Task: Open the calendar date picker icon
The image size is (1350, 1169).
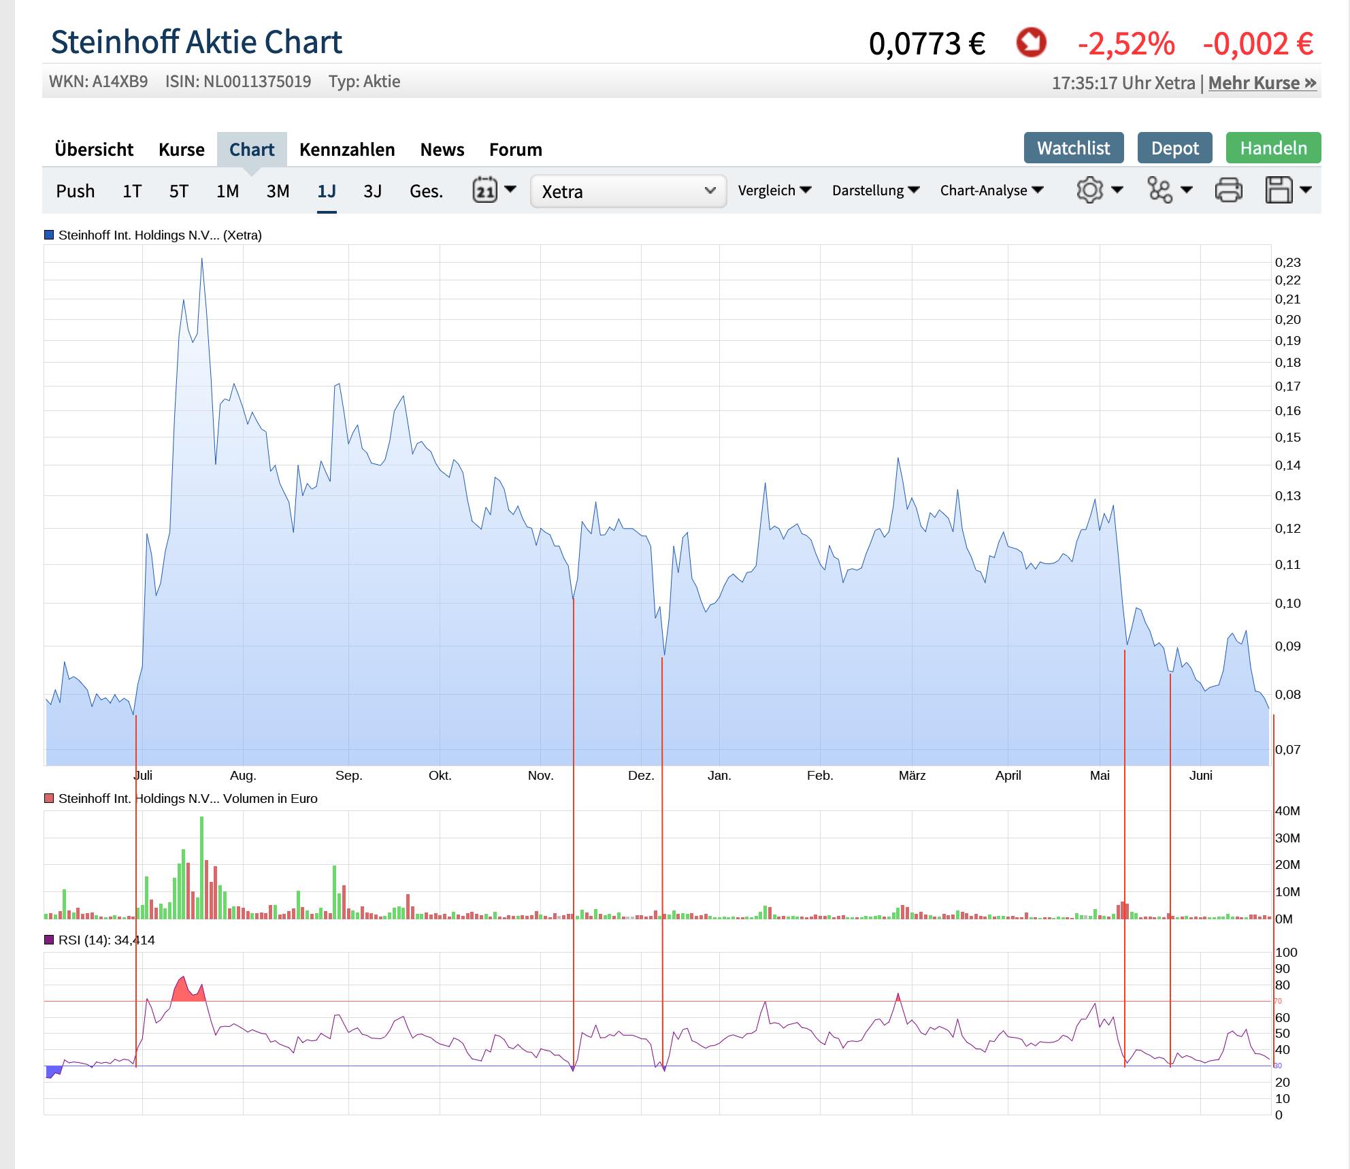Action: click(486, 191)
